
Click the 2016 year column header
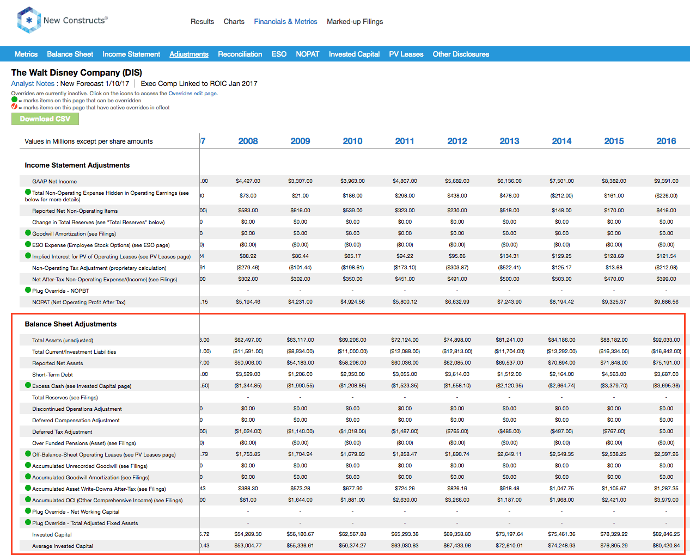(x=666, y=141)
